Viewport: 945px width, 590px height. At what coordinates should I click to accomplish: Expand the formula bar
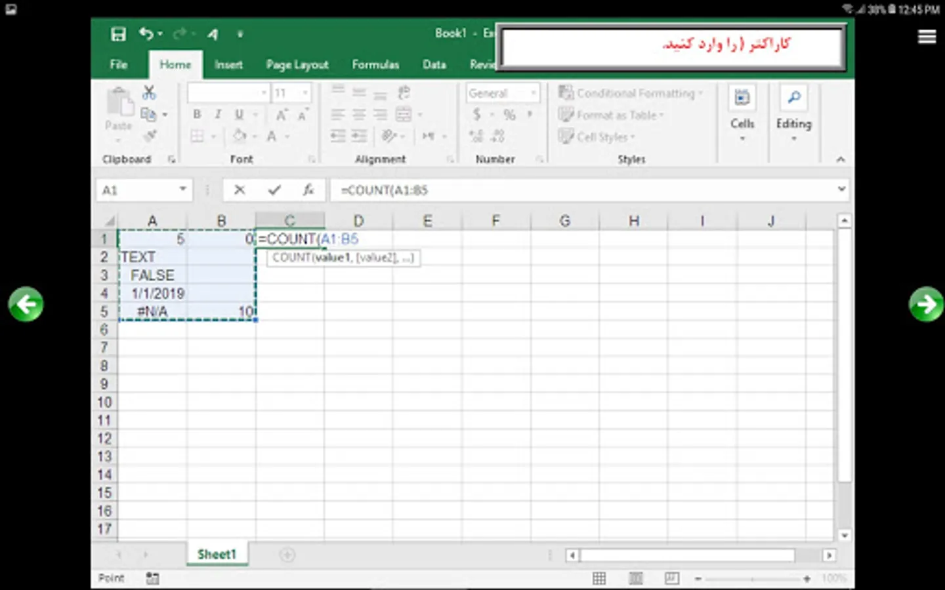(x=841, y=189)
